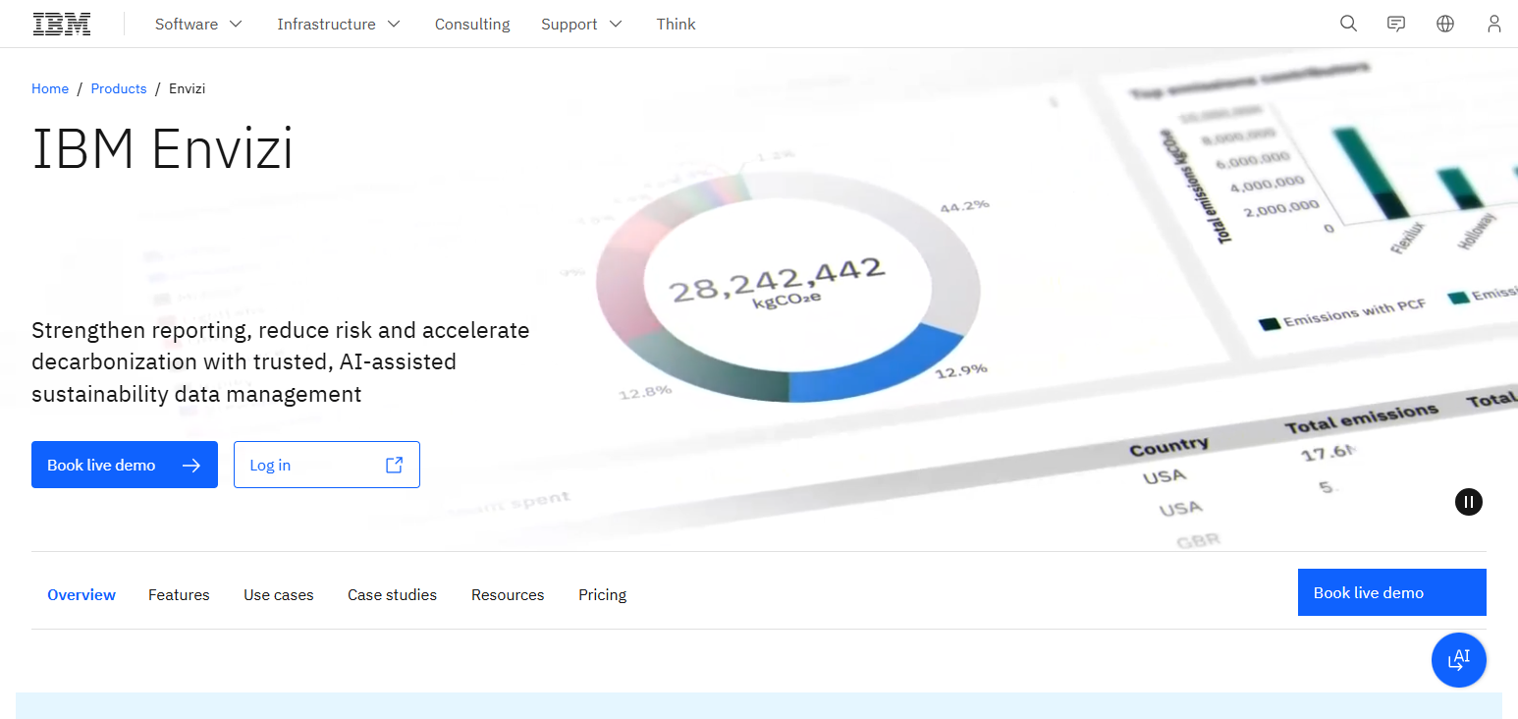
Task: Select the Features tab
Action: [179, 594]
